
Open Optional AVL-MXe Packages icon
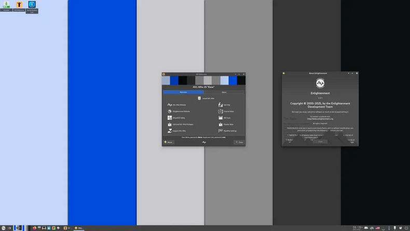click(170, 125)
